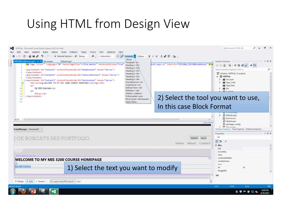Collapse the Misc category in Properties
The image size is (294, 221).
pos(216,145)
